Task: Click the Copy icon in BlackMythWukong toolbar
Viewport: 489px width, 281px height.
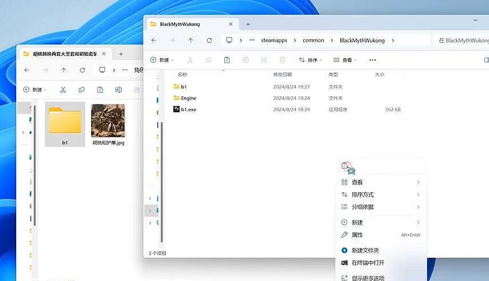Action: [208, 60]
